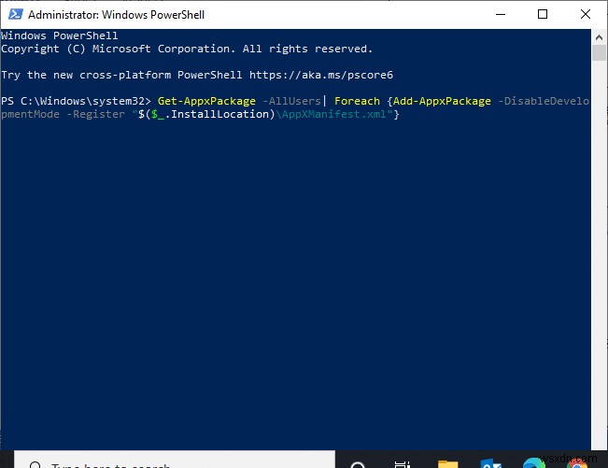The image size is (608, 468).
Task: Click the PowerShell icon in the title bar
Action: pos(15,14)
